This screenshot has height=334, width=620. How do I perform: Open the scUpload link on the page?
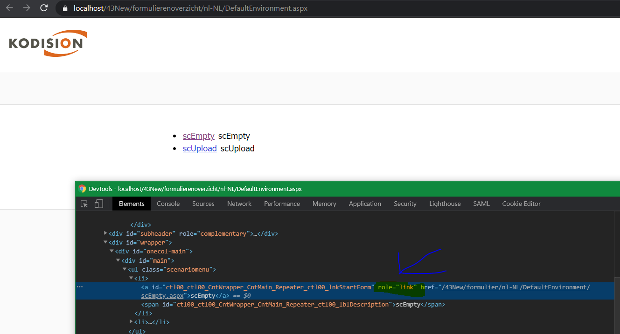point(200,149)
